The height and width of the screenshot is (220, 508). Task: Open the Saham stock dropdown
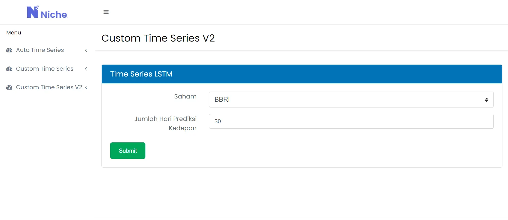(x=351, y=100)
